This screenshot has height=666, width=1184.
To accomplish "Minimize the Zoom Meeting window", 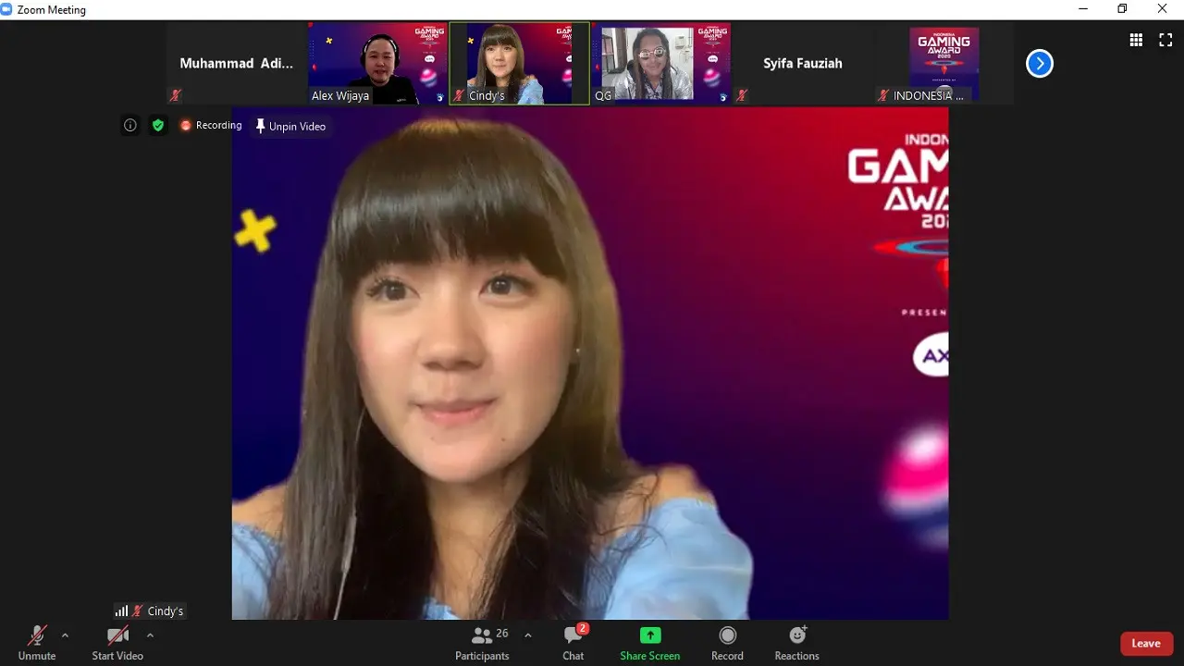I will click(x=1082, y=9).
